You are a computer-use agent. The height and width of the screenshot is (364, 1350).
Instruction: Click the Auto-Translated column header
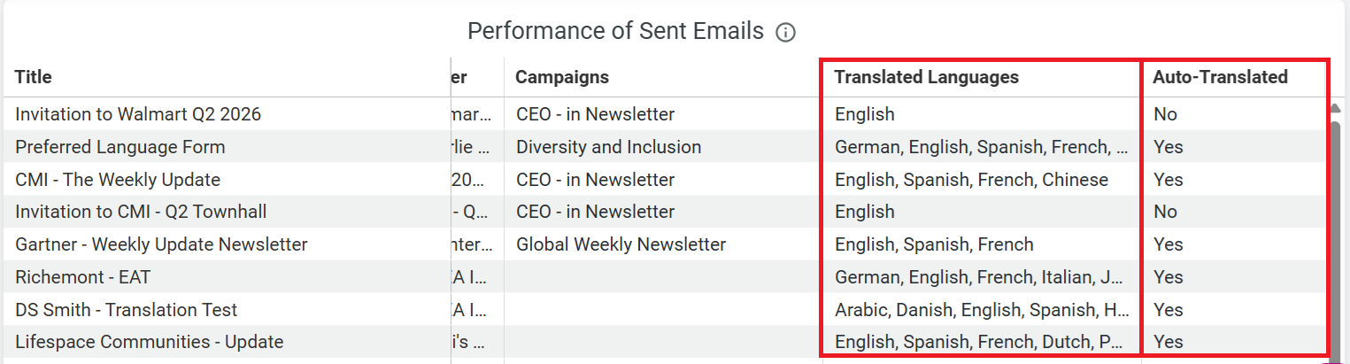pyautogui.click(x=1219, y=77)
